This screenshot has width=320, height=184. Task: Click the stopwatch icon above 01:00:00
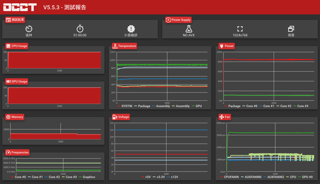80,29
